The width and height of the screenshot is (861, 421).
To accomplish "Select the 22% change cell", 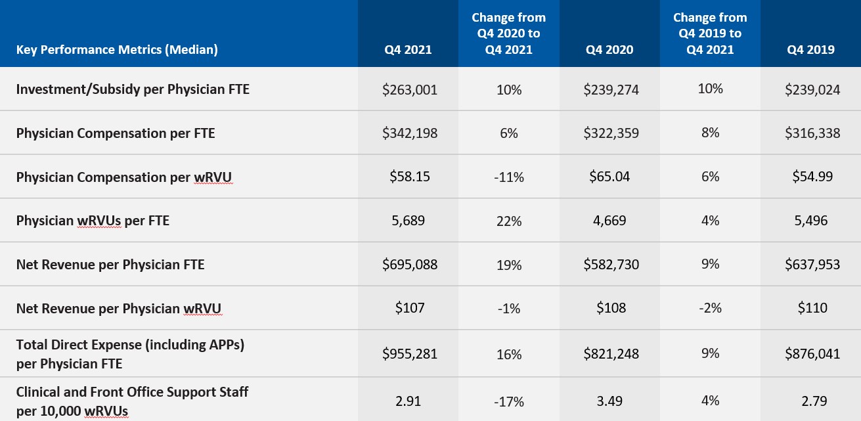I will click(x=509, y=221).
